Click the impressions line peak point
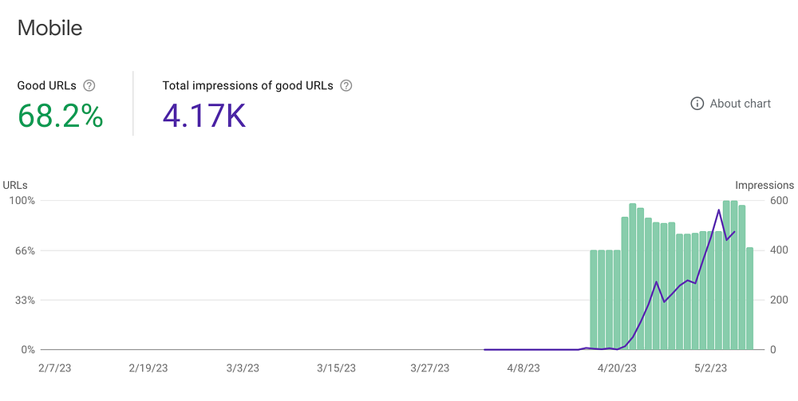Viewport: 798px width, 401px height. point(719,210)
